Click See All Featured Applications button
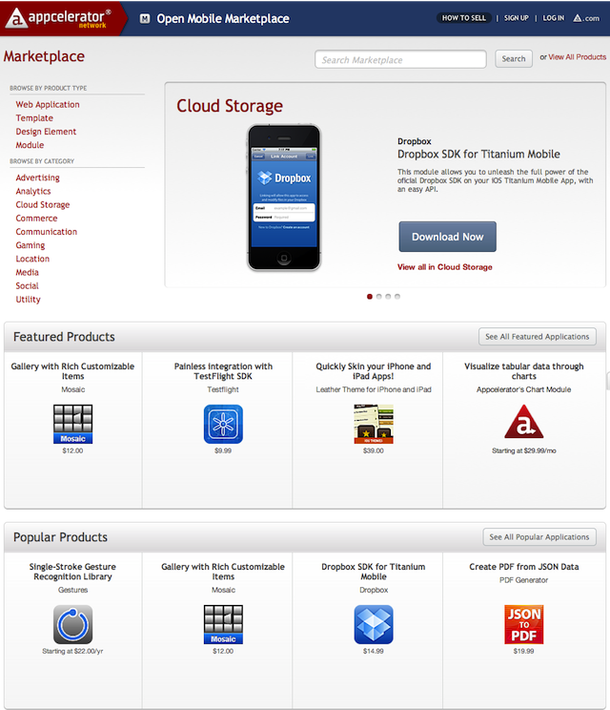Image resolution: width=610 pixels, height=710 pixels. click(538, 337)
